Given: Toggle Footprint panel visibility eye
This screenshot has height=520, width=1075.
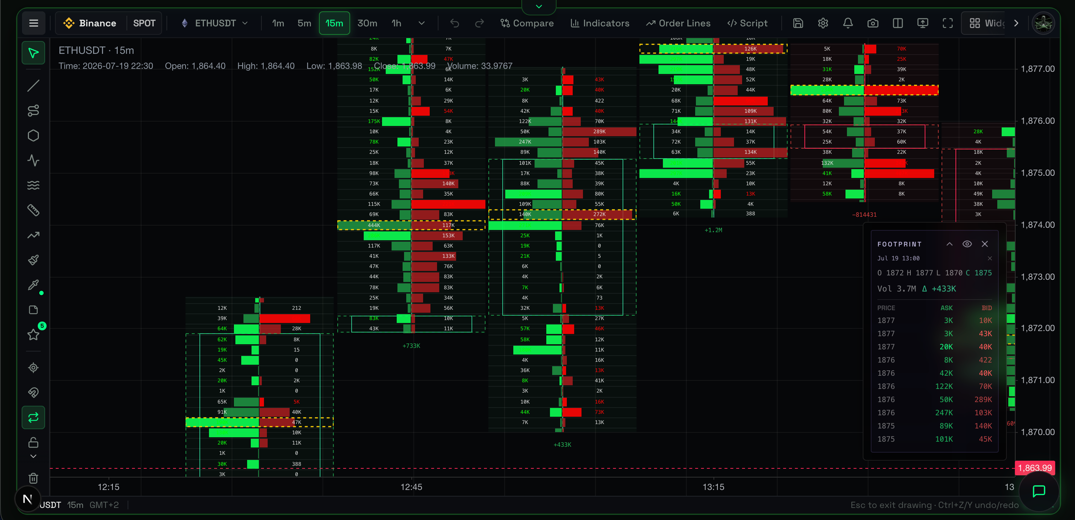Looking at the screenshot, I should point(967,244).
